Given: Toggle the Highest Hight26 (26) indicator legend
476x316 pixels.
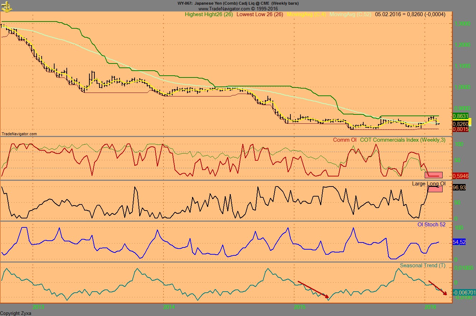Looking at the screenshot, I should click(x=207, y=14).
